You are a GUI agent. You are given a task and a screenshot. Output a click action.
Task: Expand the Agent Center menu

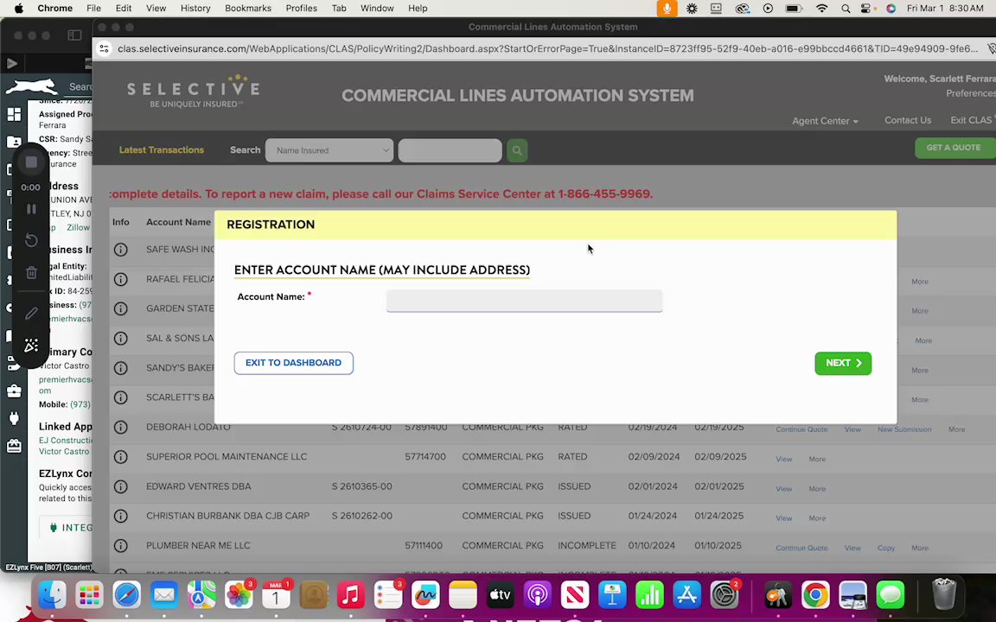[825, 121]
